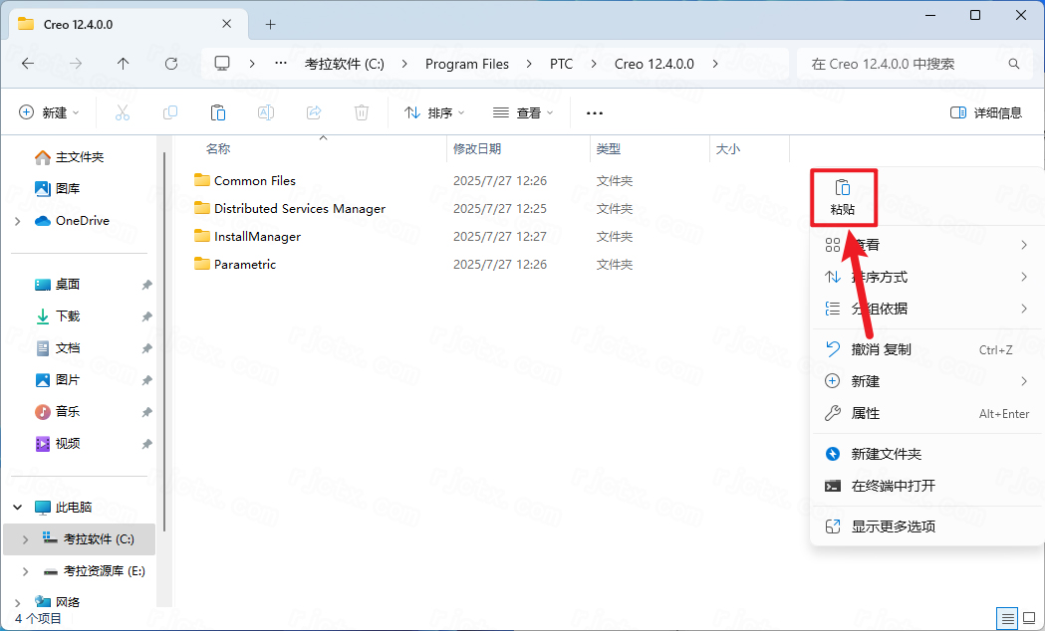Expand the 考拉资源库 (E:) drive node
The image size is (1045, 631).
25,571
